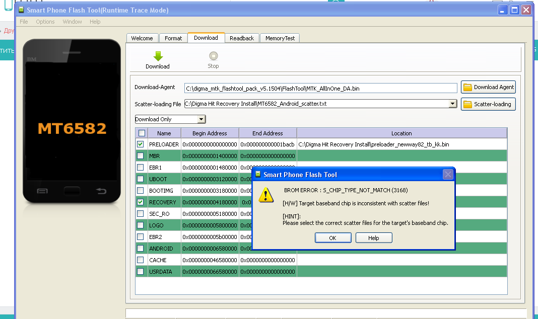Screen dimensions: 538x319
Task: Click the Smart Phone Flash Tool title icon
Action: tap(21, 10)
